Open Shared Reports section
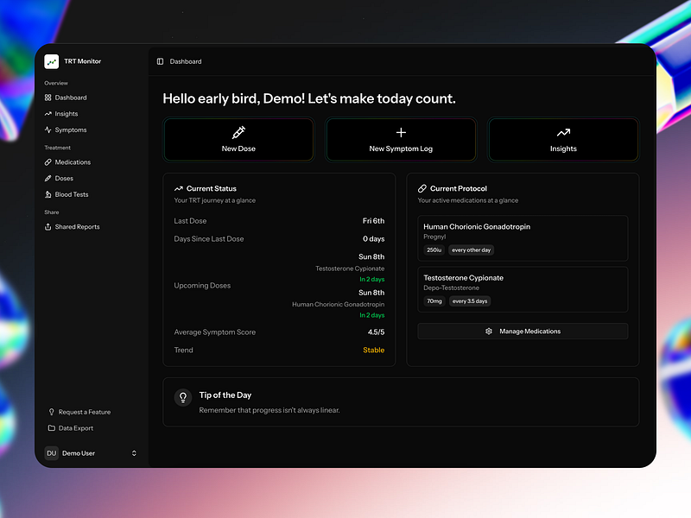This screenshot has width=691, height=518. (x=73, y=227)
